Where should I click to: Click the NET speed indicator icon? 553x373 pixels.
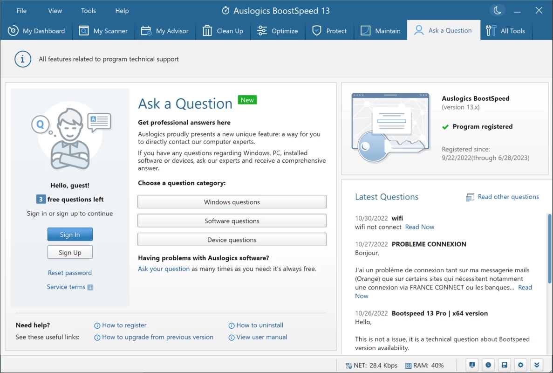pyautogui.click(x=348, y=366)
